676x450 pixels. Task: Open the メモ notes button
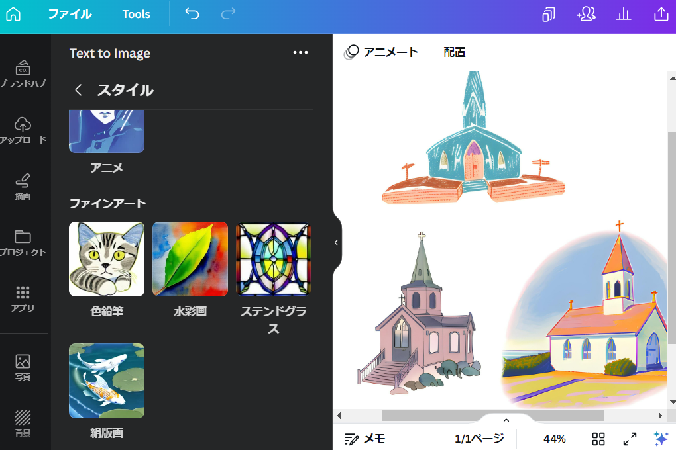pos(365,439)
